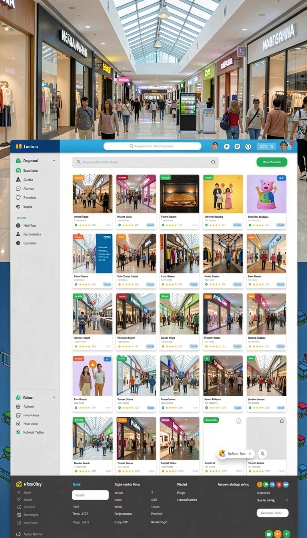Viewport: 307px width, 538px height.
Task: Open the "Nsiari" footer column heading
Action: [x=182, y=484]
